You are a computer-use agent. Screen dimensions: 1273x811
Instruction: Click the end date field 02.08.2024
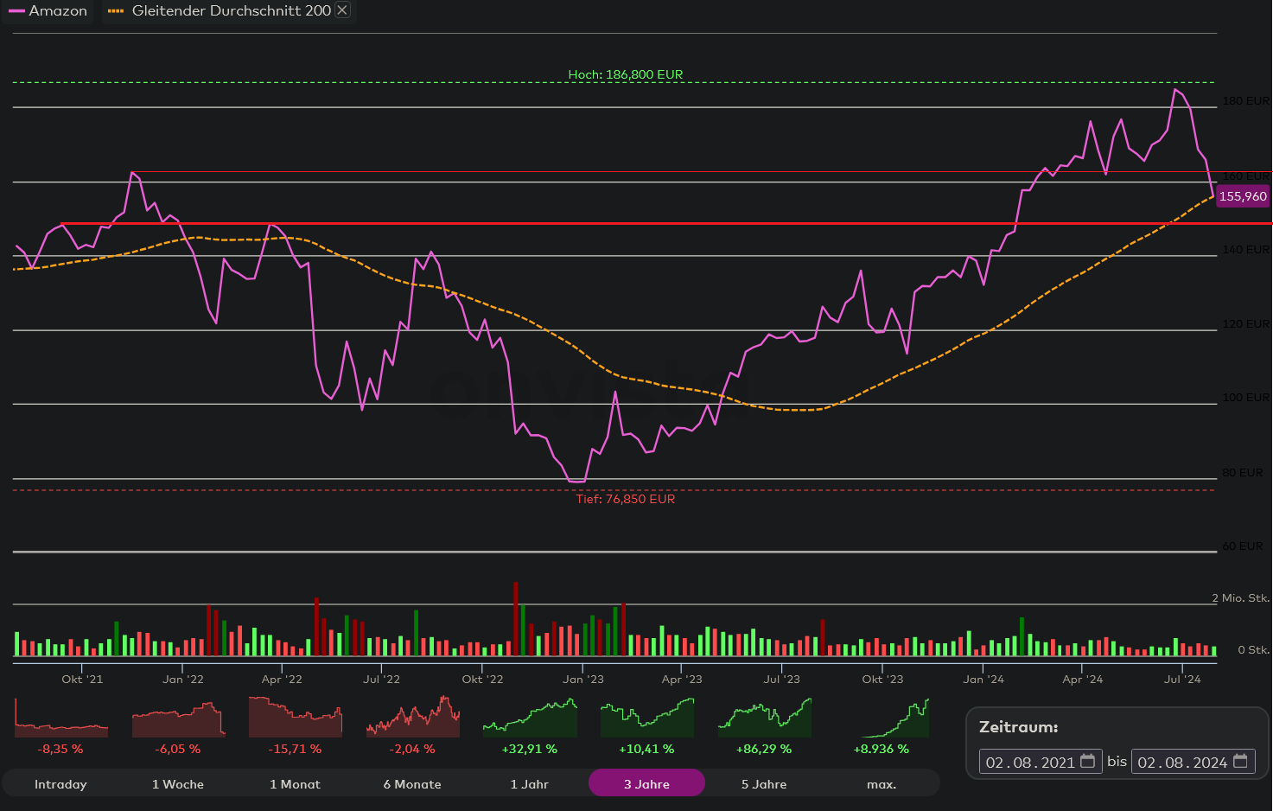point(1181,762)
